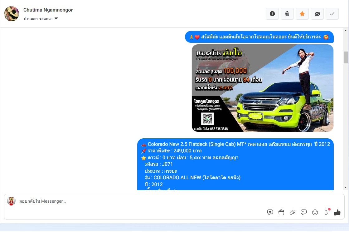Open shop products bag icon
The width and height of the screenshot is (349, 232).
pos(281,212)
